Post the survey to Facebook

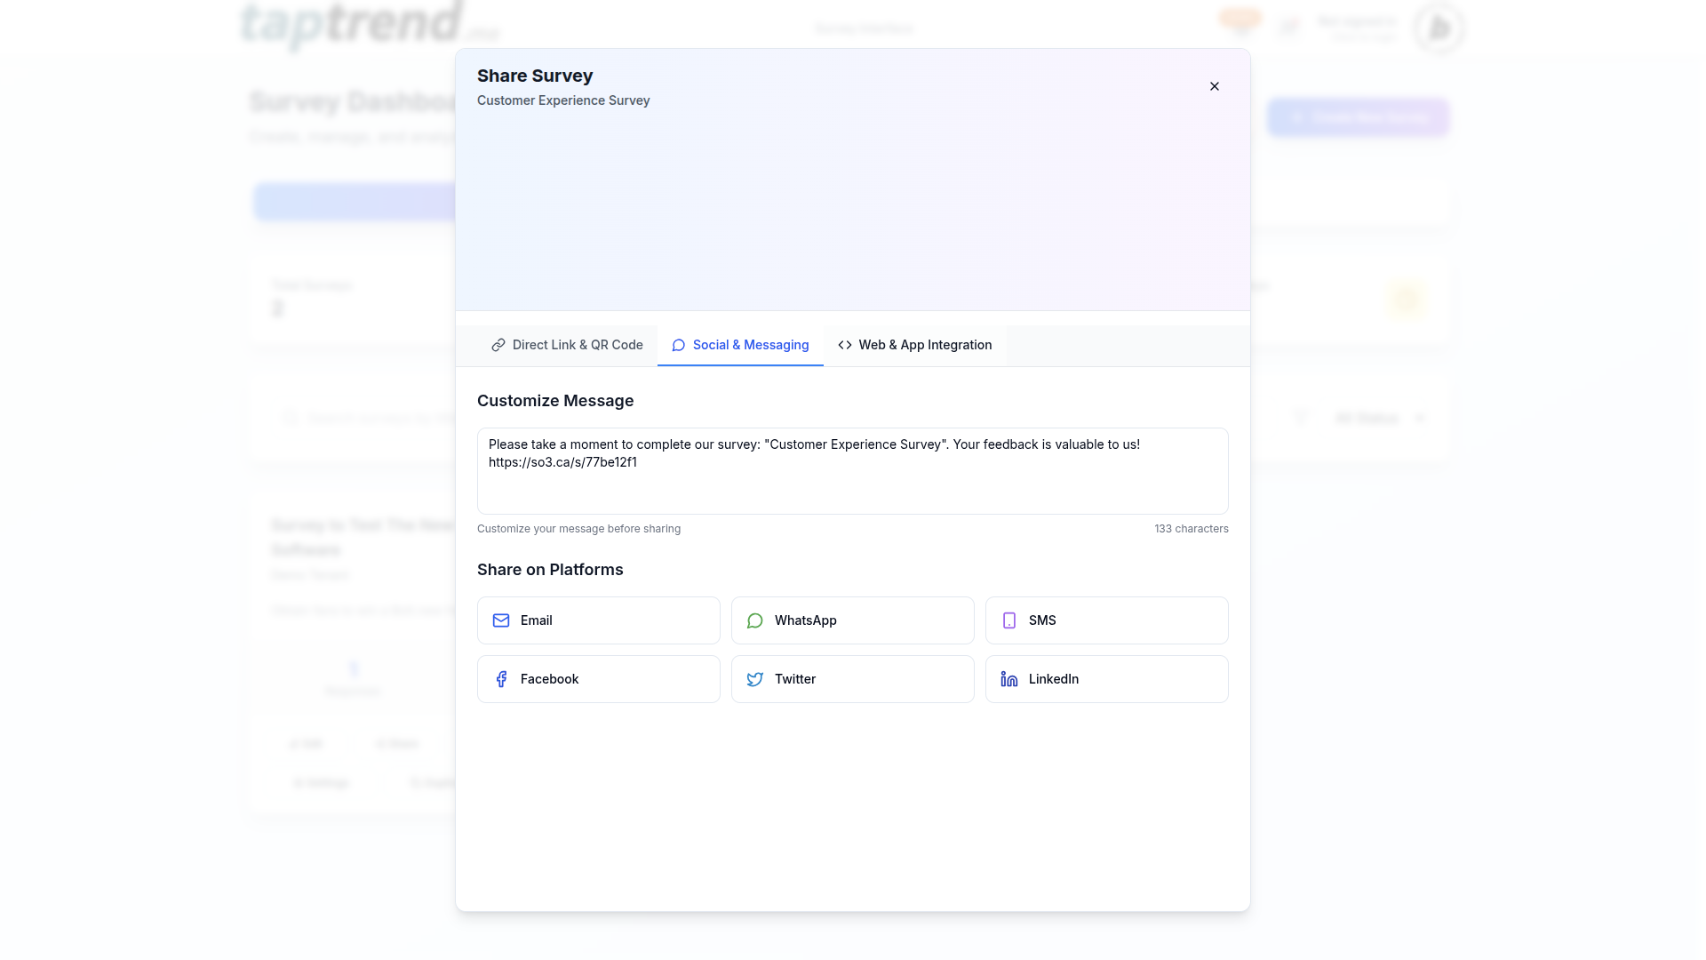pyautogui.click(x=598, y=679)
